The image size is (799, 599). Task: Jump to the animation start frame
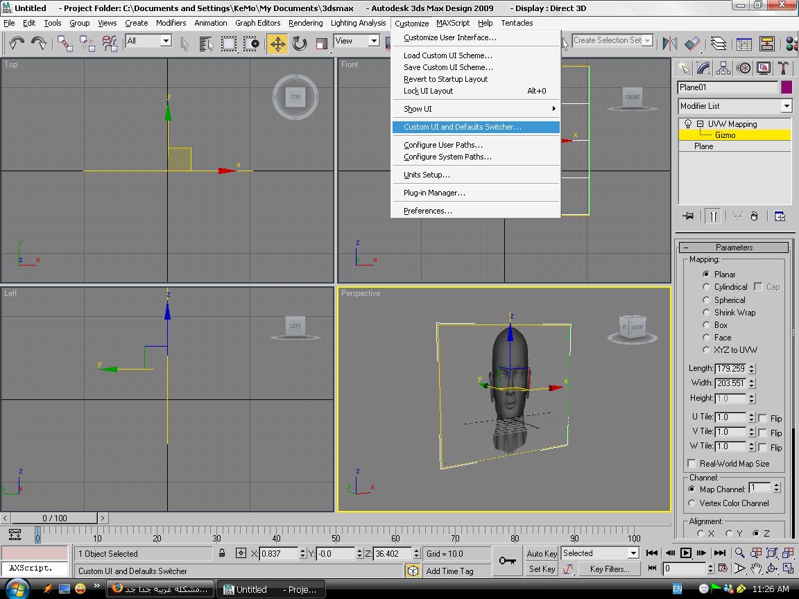point(652,553)
